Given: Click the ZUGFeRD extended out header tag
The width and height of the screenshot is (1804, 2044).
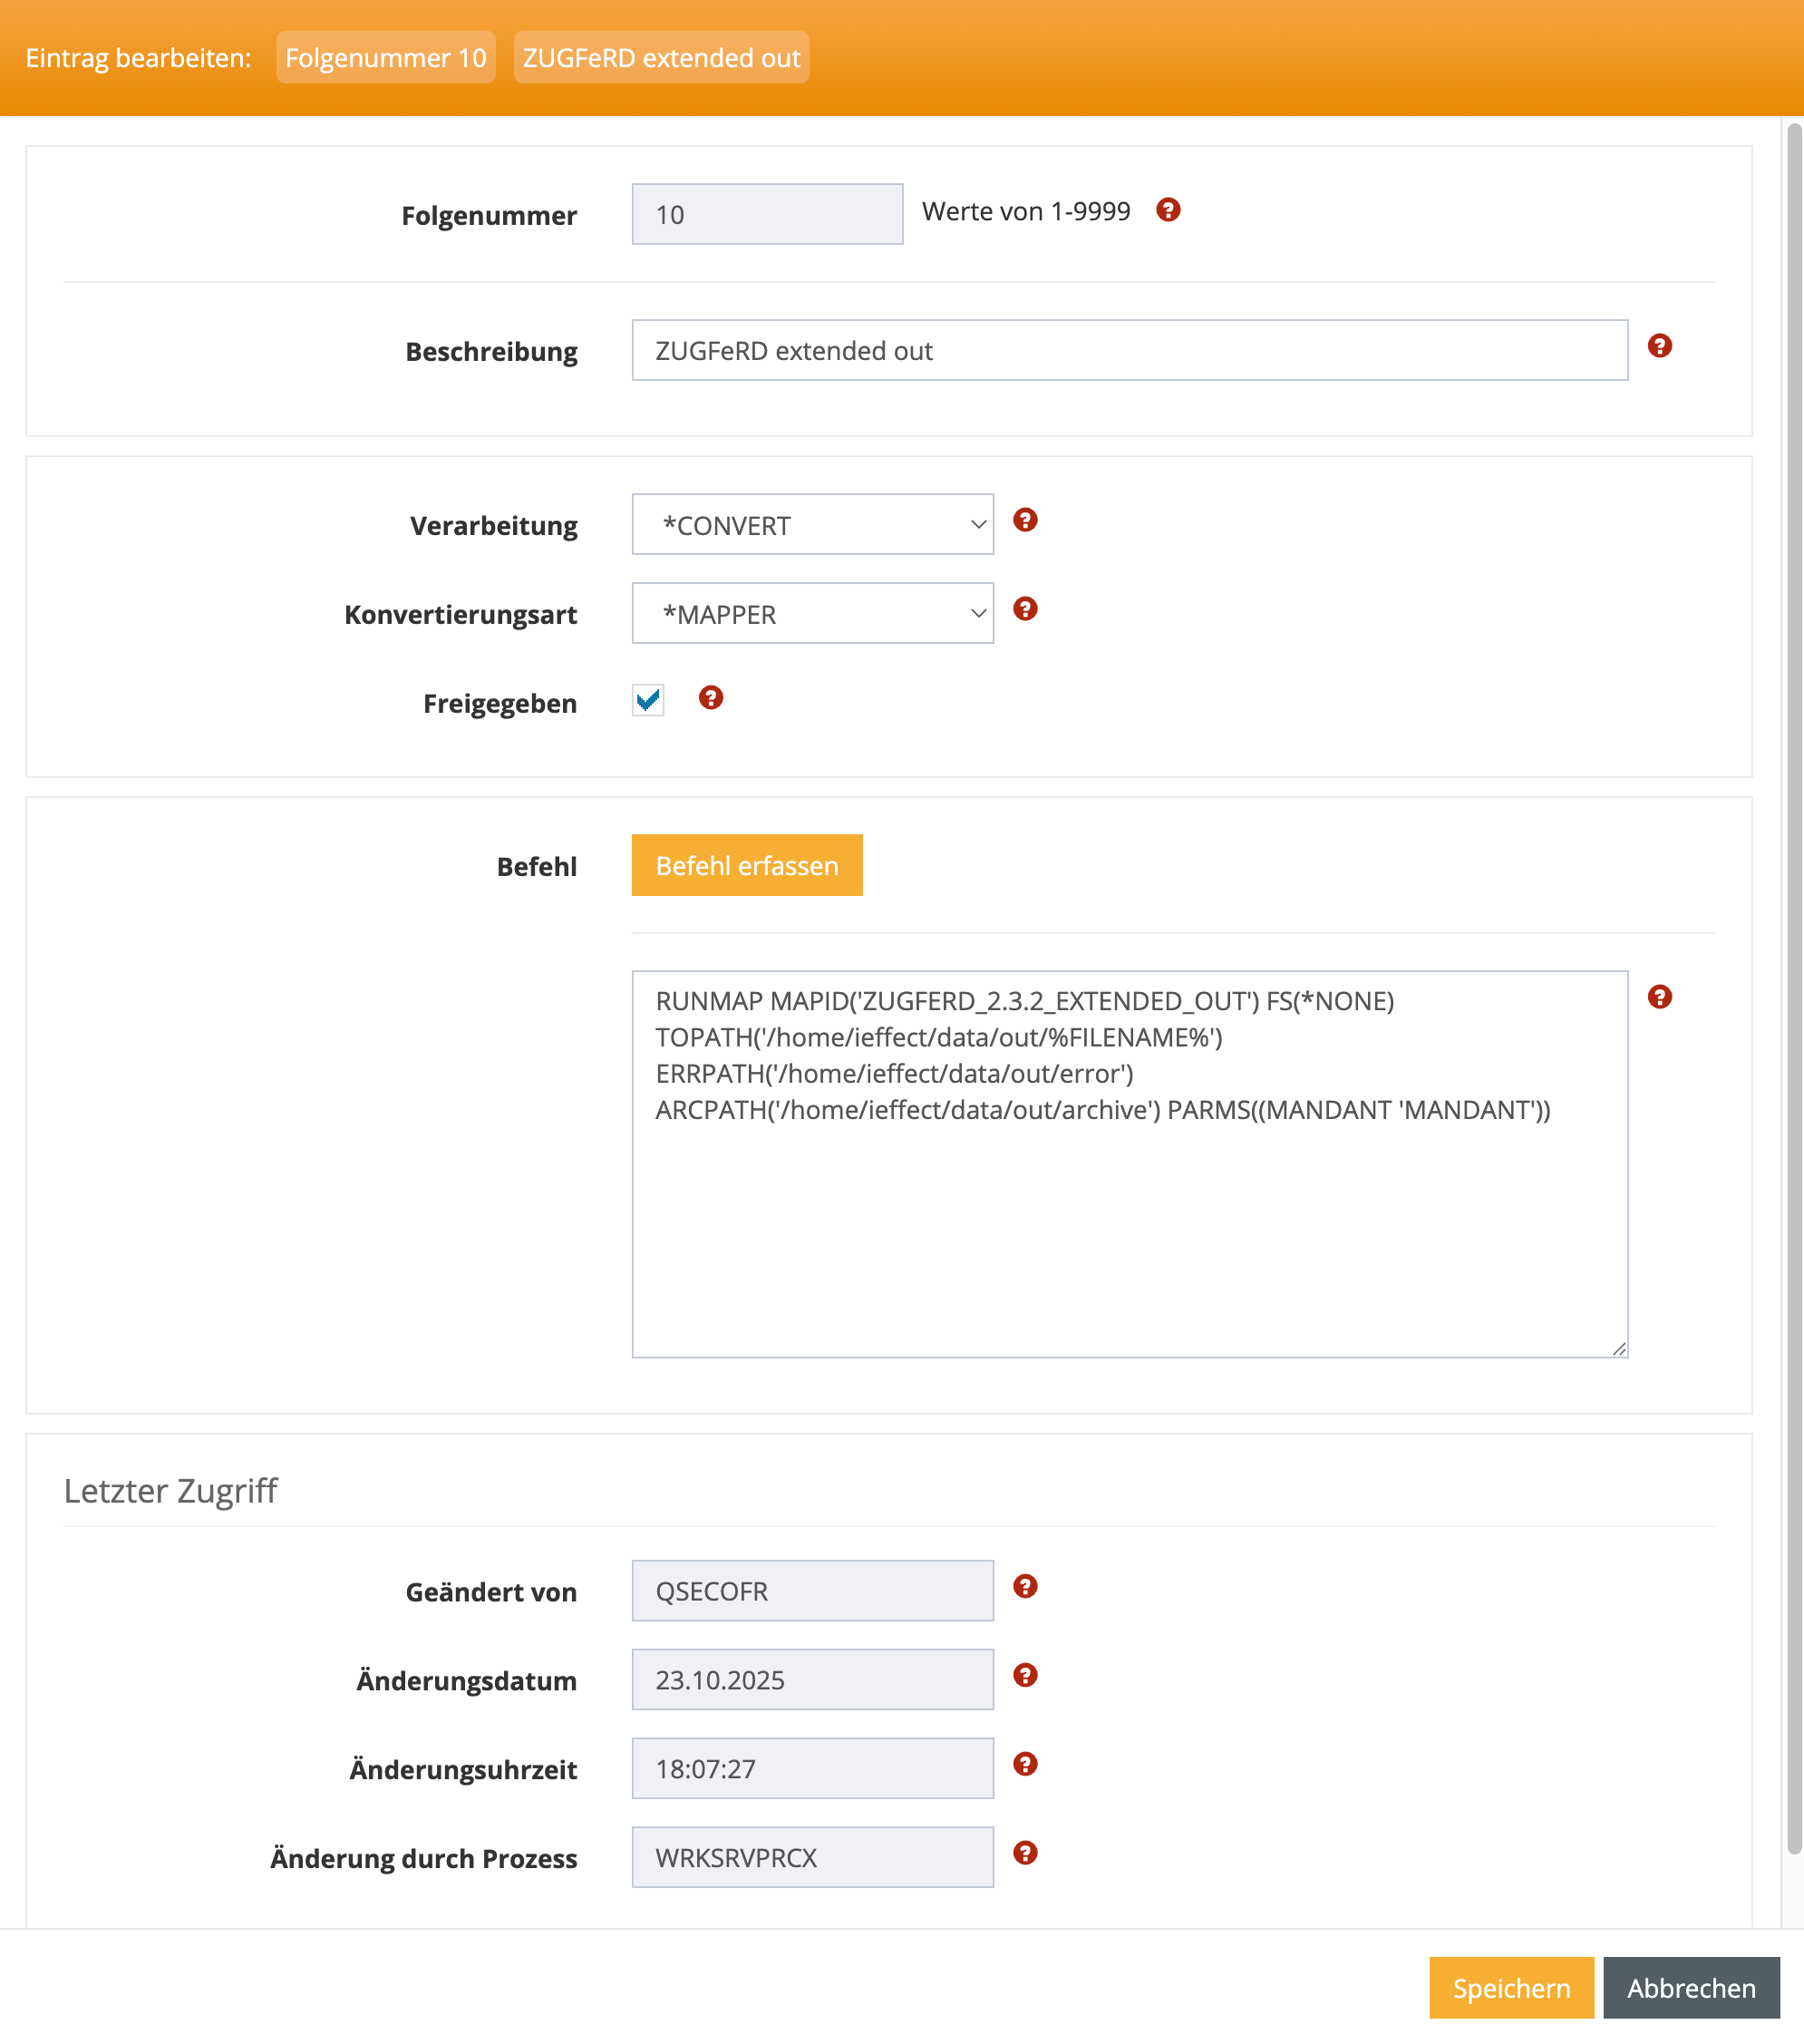Looking at the screenshot, I should pos(661,58).
